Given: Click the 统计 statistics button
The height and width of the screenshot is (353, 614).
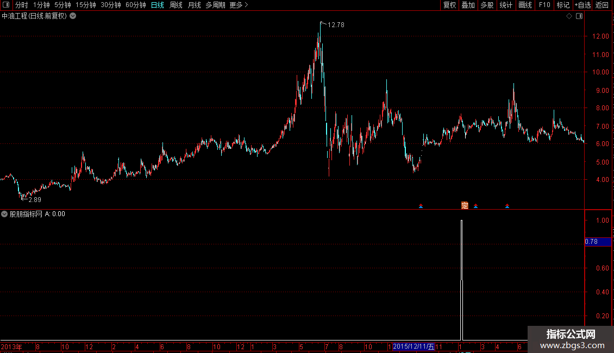Looking at the screenshot, I should coord(506,5).
